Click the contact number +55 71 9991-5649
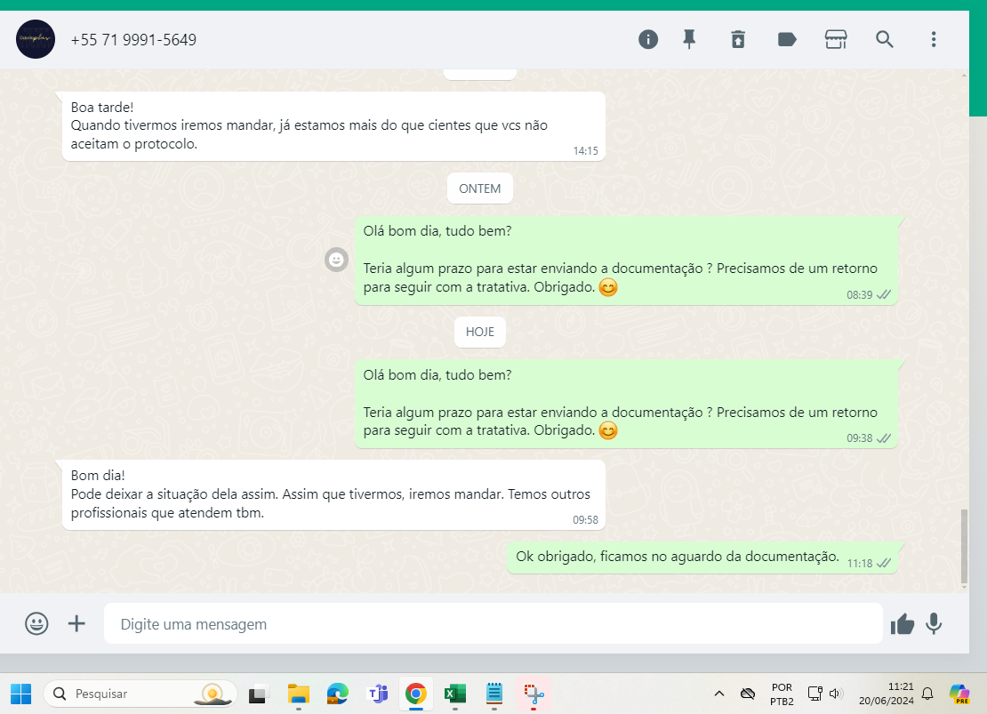 click(133, 40)
